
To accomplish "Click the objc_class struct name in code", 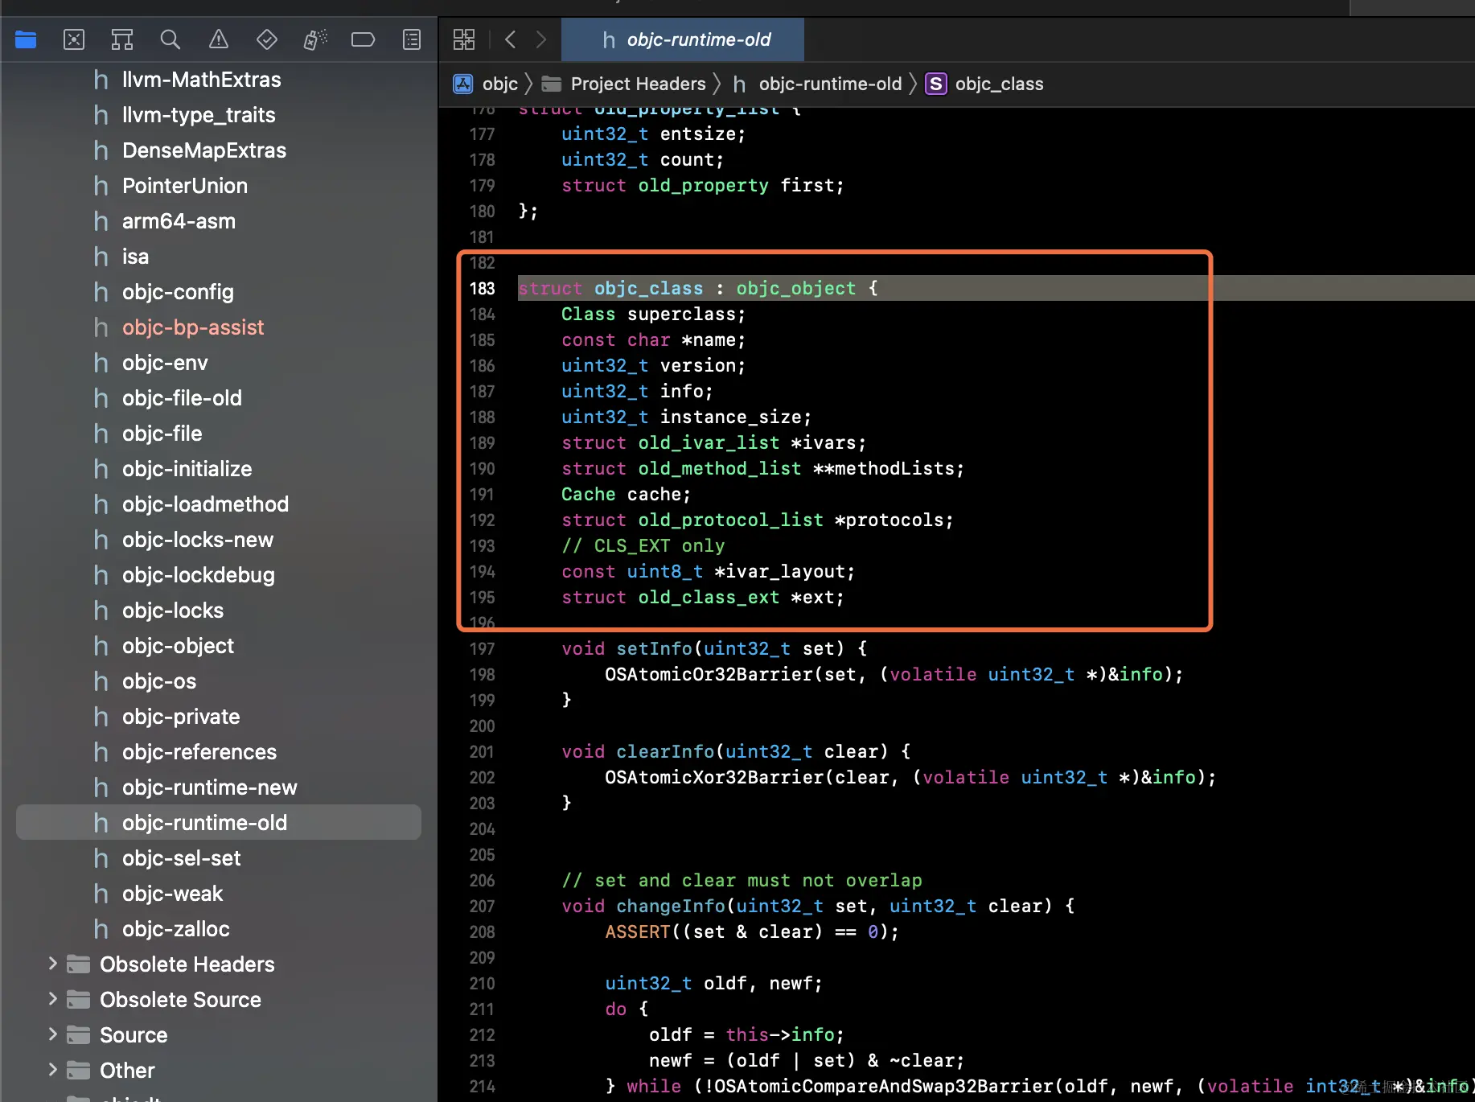I will click(649, 288).
